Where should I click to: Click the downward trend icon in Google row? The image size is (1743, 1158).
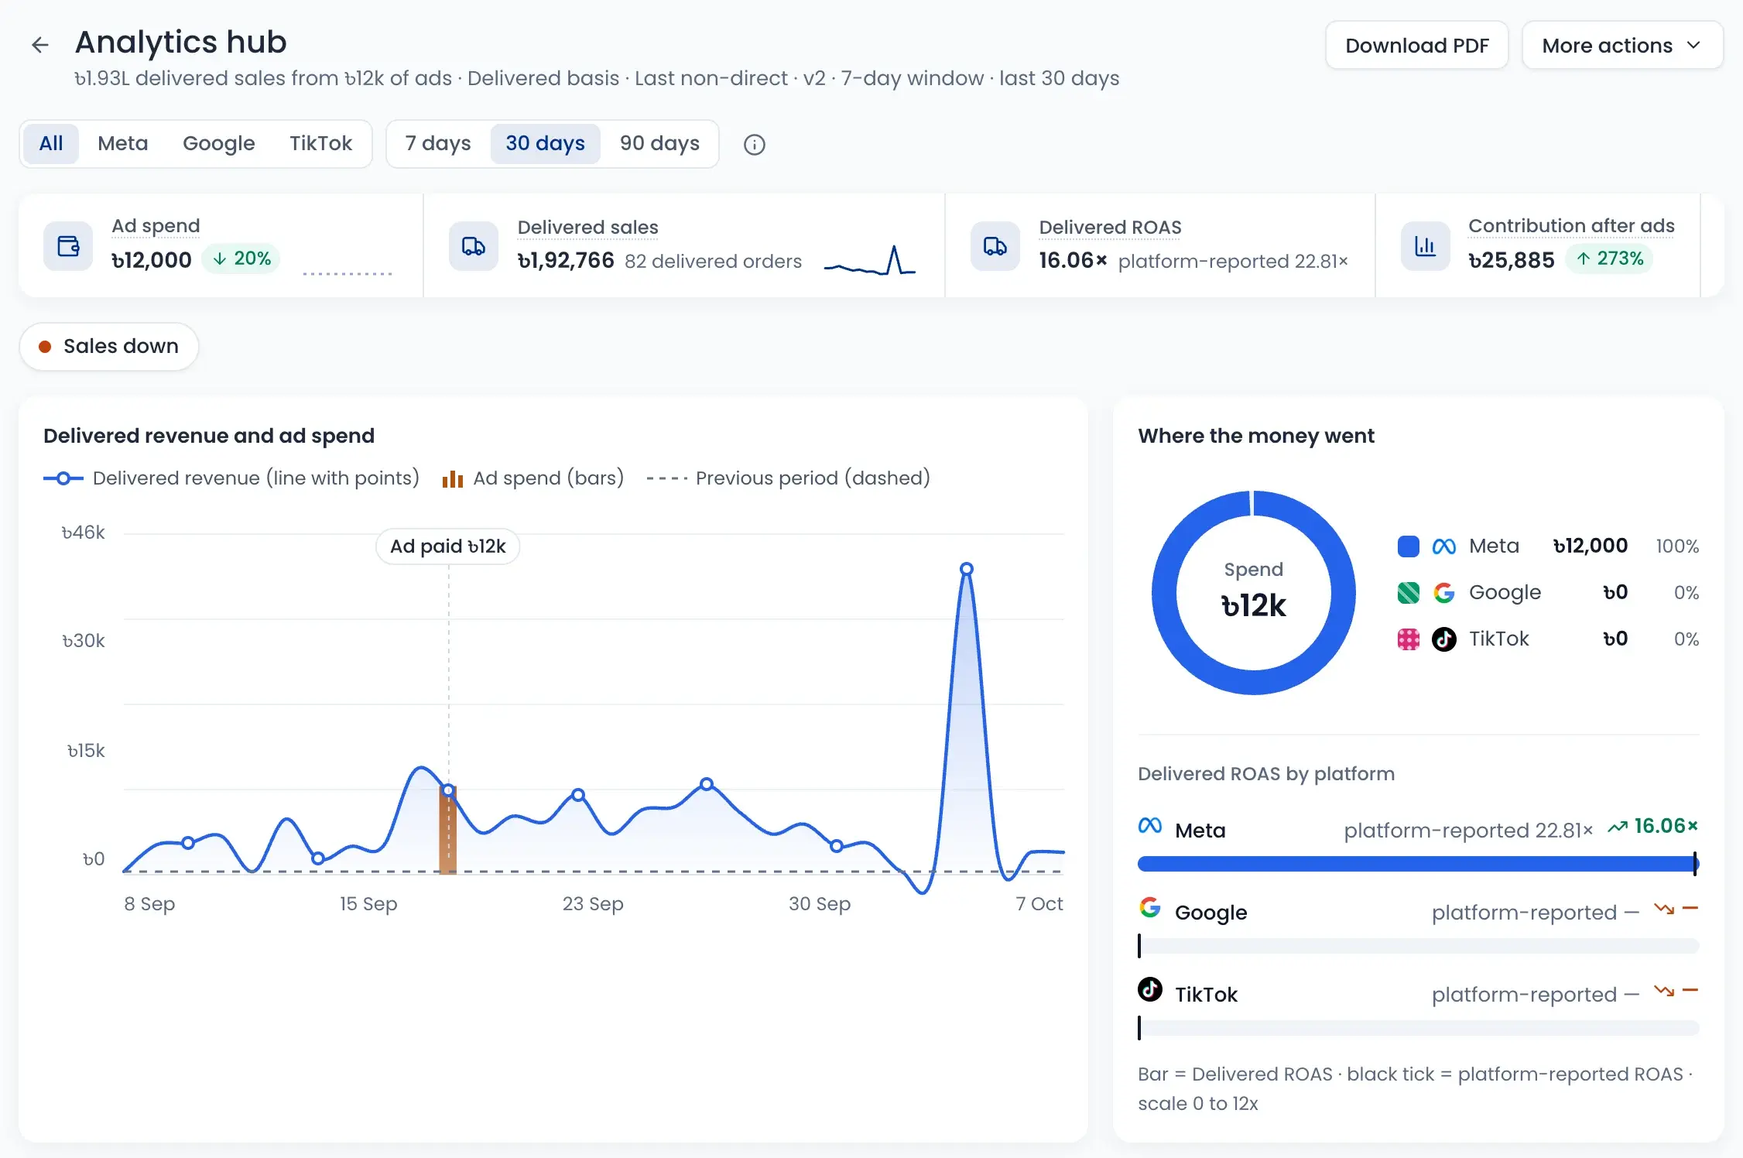click(1664, 909)
